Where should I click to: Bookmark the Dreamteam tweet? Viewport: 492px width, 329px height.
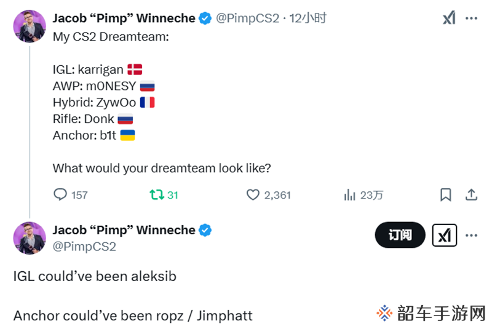tap(446, 195)
